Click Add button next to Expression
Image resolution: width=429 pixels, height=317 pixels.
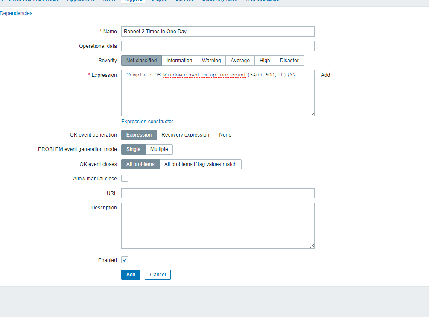point(325,75)
